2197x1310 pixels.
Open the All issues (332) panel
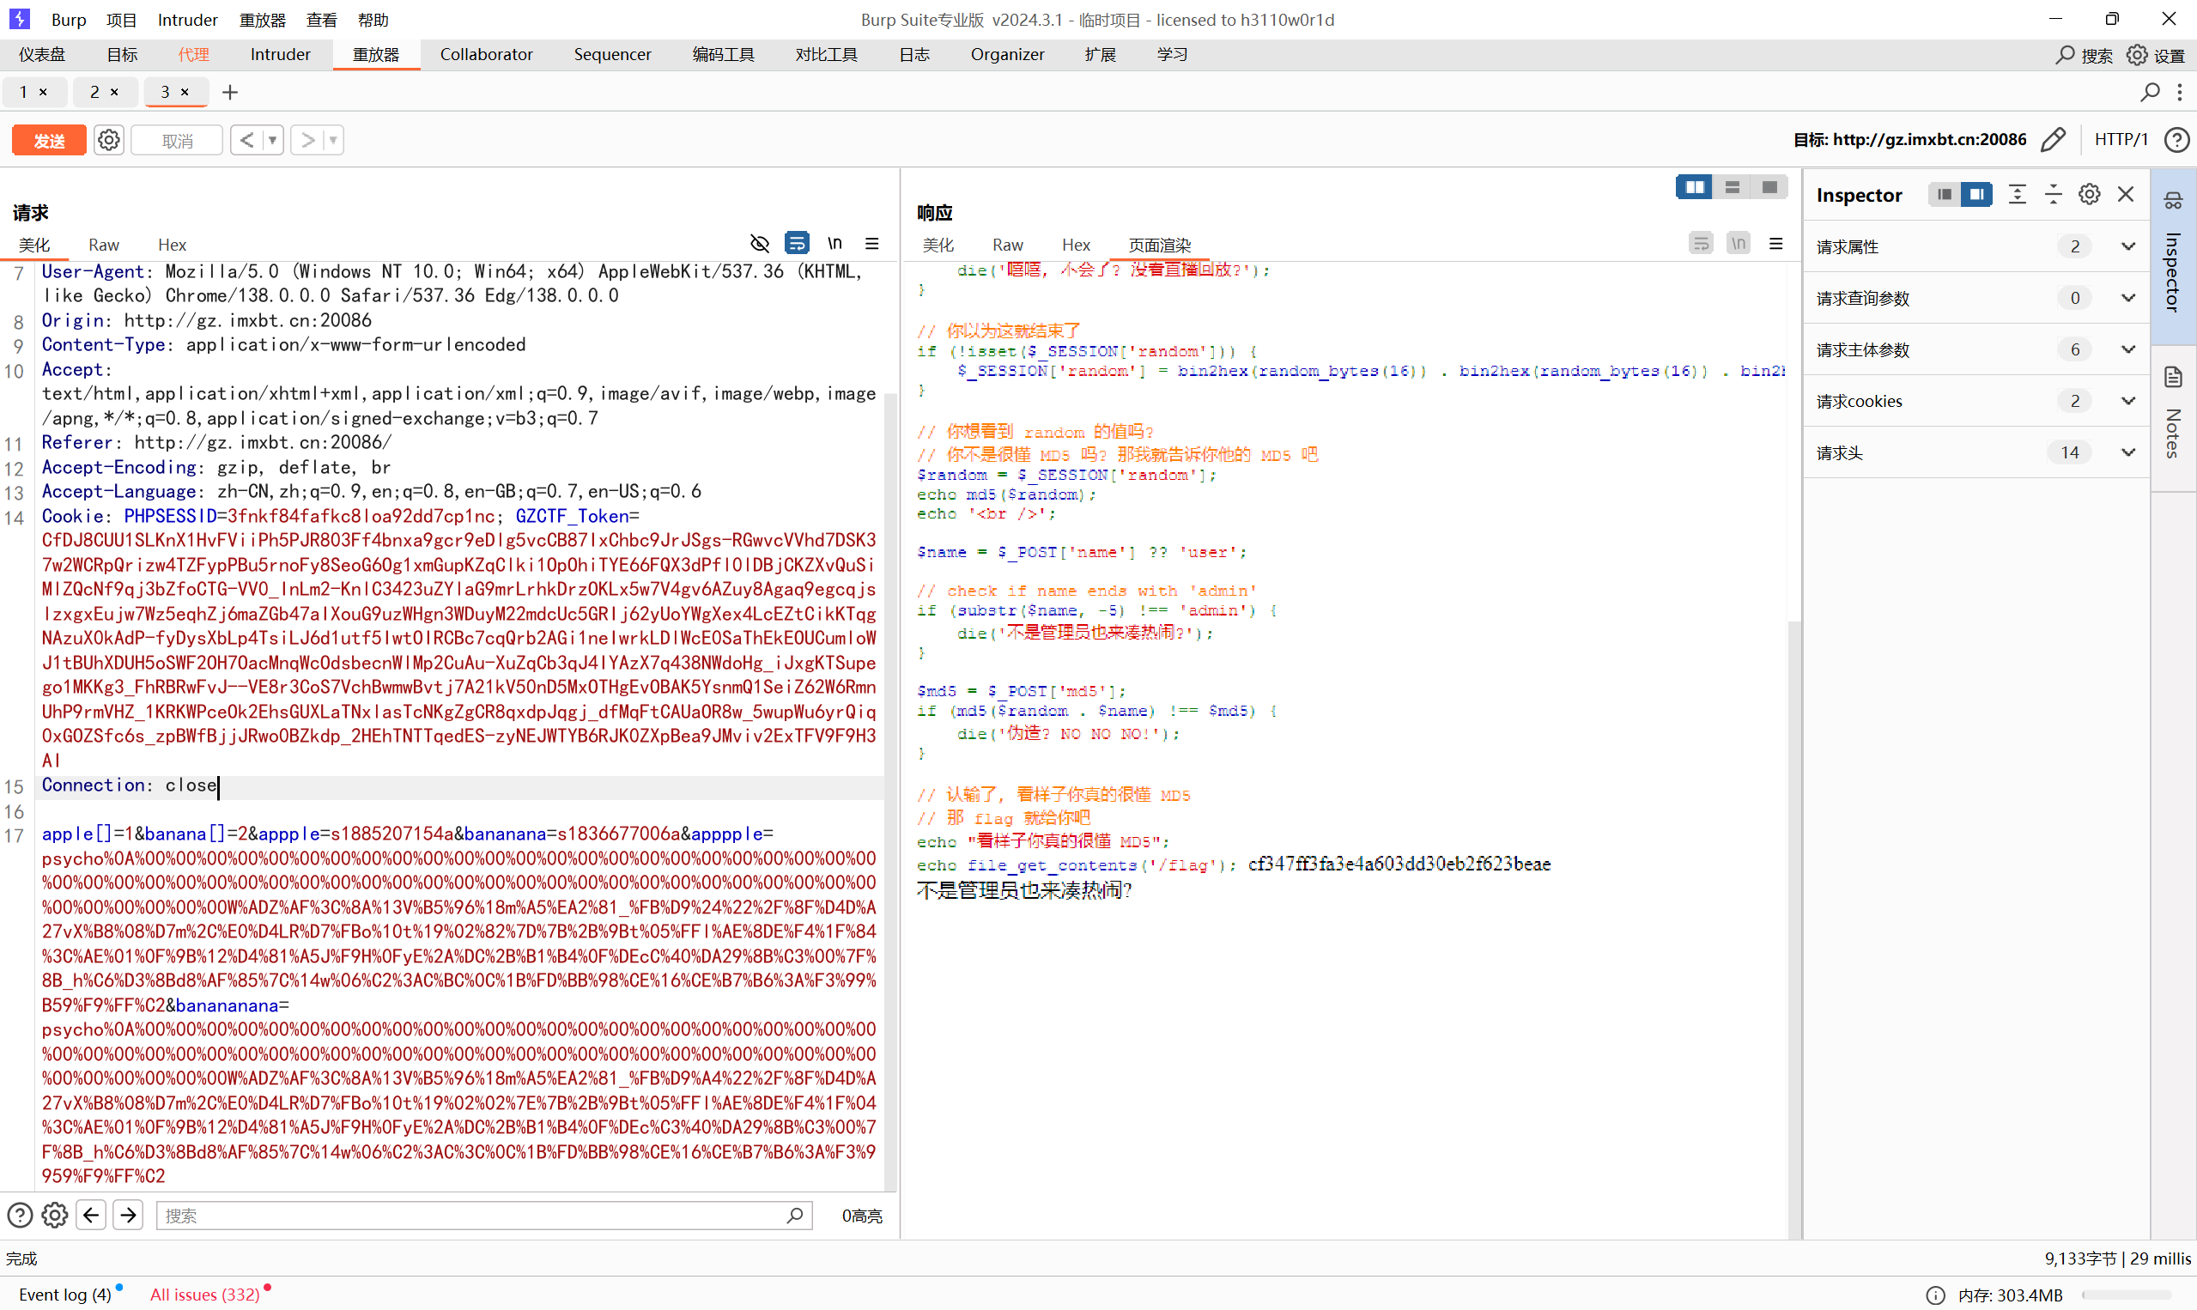coord(205,1294)
